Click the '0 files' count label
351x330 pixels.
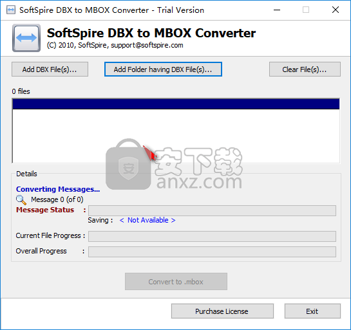pyautogui.click(x=21, y=91)
